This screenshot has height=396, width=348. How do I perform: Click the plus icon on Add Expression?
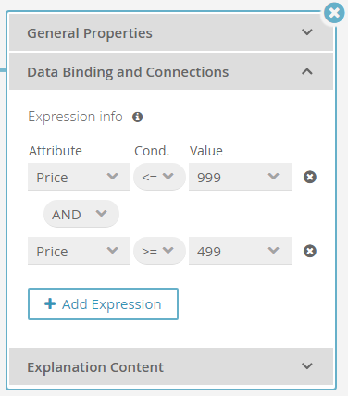pyautogui.click(x=50, y=303)
